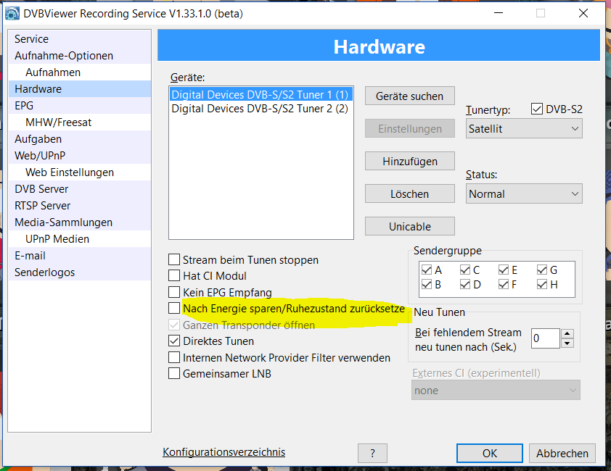Open the Tunertyp Satellit dropdown
Viewport: 611px width, 471px height.
[524, 129]
